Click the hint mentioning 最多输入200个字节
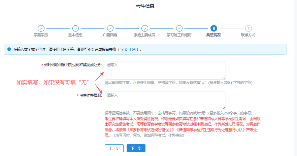 (x=178, y=83)
